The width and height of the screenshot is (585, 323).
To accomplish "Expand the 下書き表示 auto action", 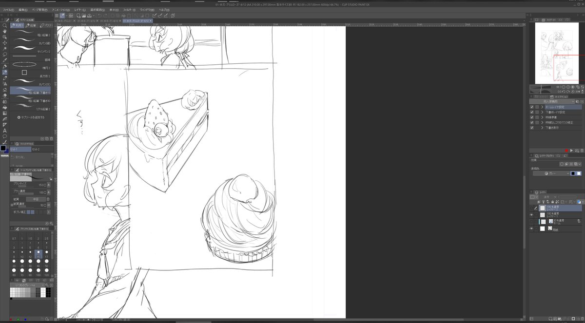I will click(x=542, y=128).
